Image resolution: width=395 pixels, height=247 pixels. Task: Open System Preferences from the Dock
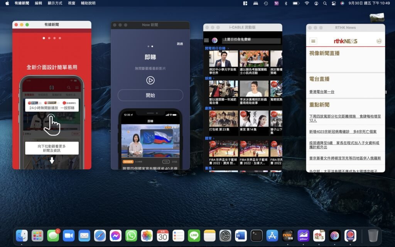(225, 236)
